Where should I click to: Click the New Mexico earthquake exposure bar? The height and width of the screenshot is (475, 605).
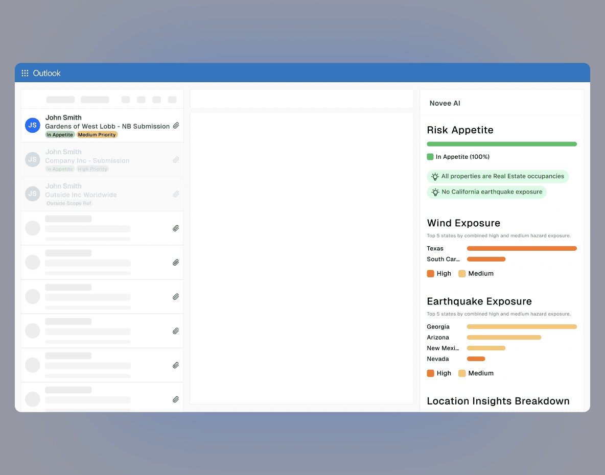click(486, 348)
